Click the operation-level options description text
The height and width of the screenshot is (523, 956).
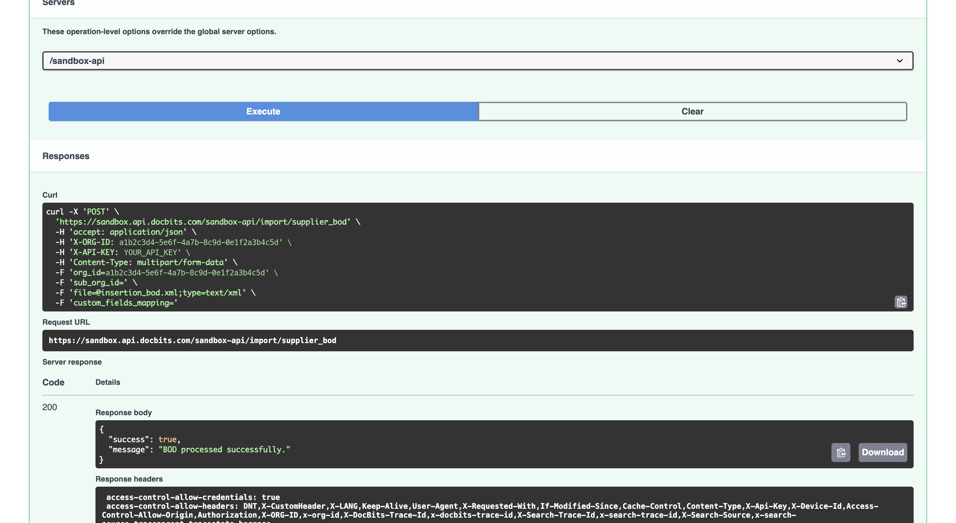[x=159, y=32]
